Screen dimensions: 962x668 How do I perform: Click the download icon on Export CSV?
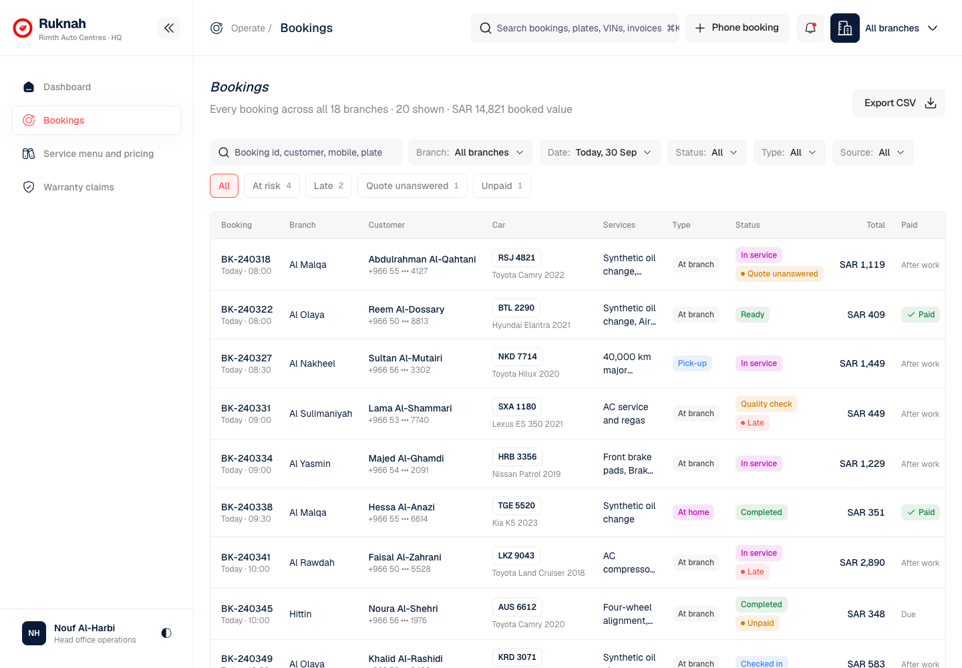[x=931, y=103]
